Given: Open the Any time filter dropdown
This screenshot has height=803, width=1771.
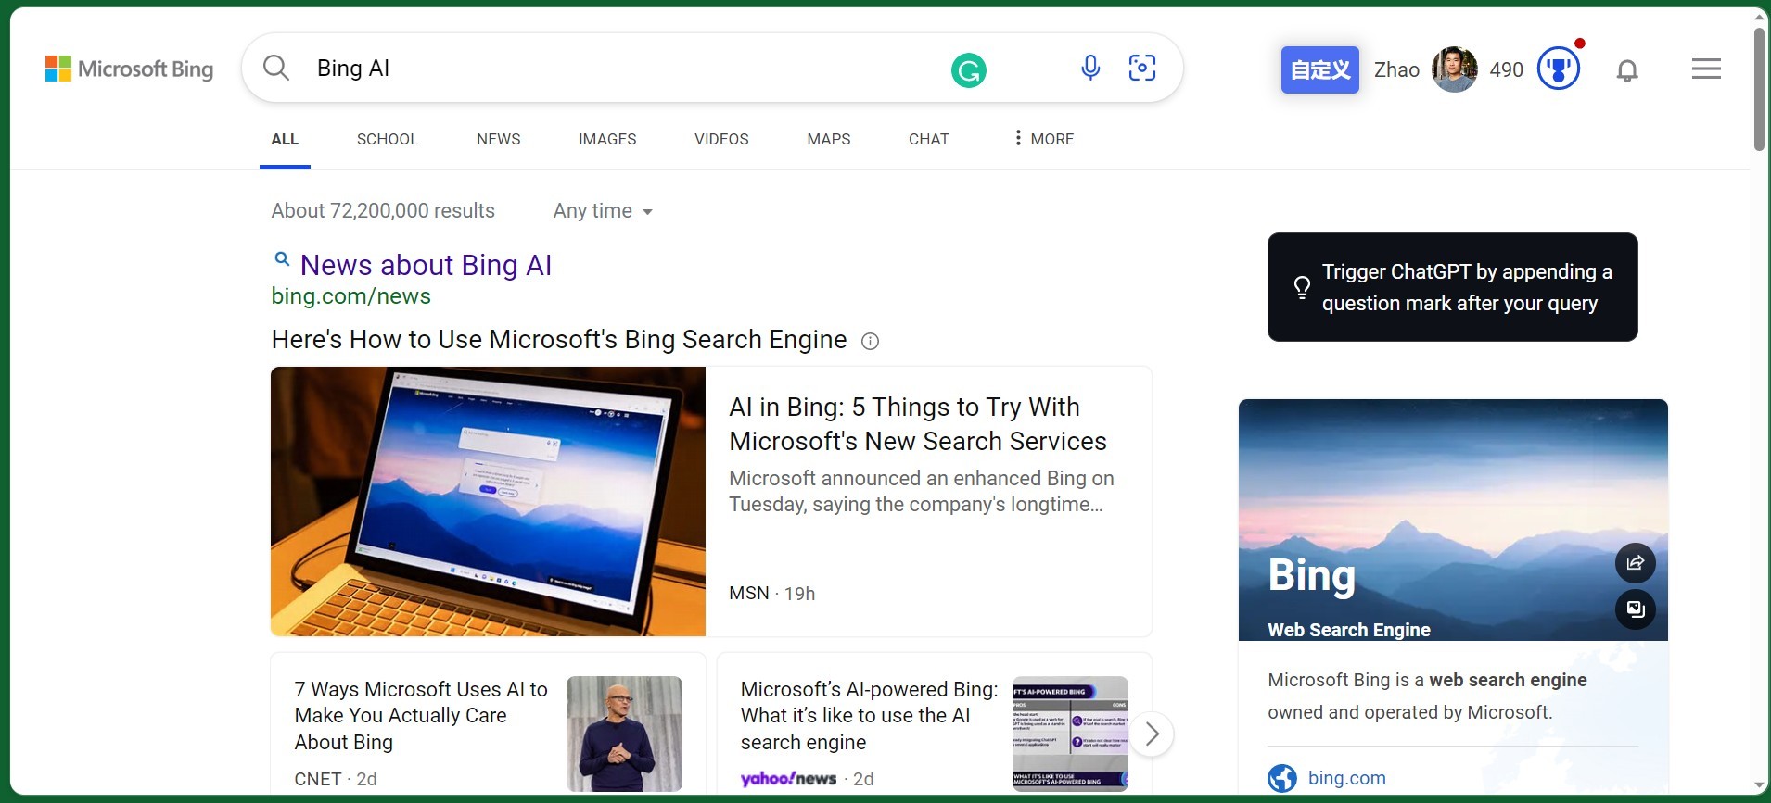Looking at the screenshot, I should (603, 211).
